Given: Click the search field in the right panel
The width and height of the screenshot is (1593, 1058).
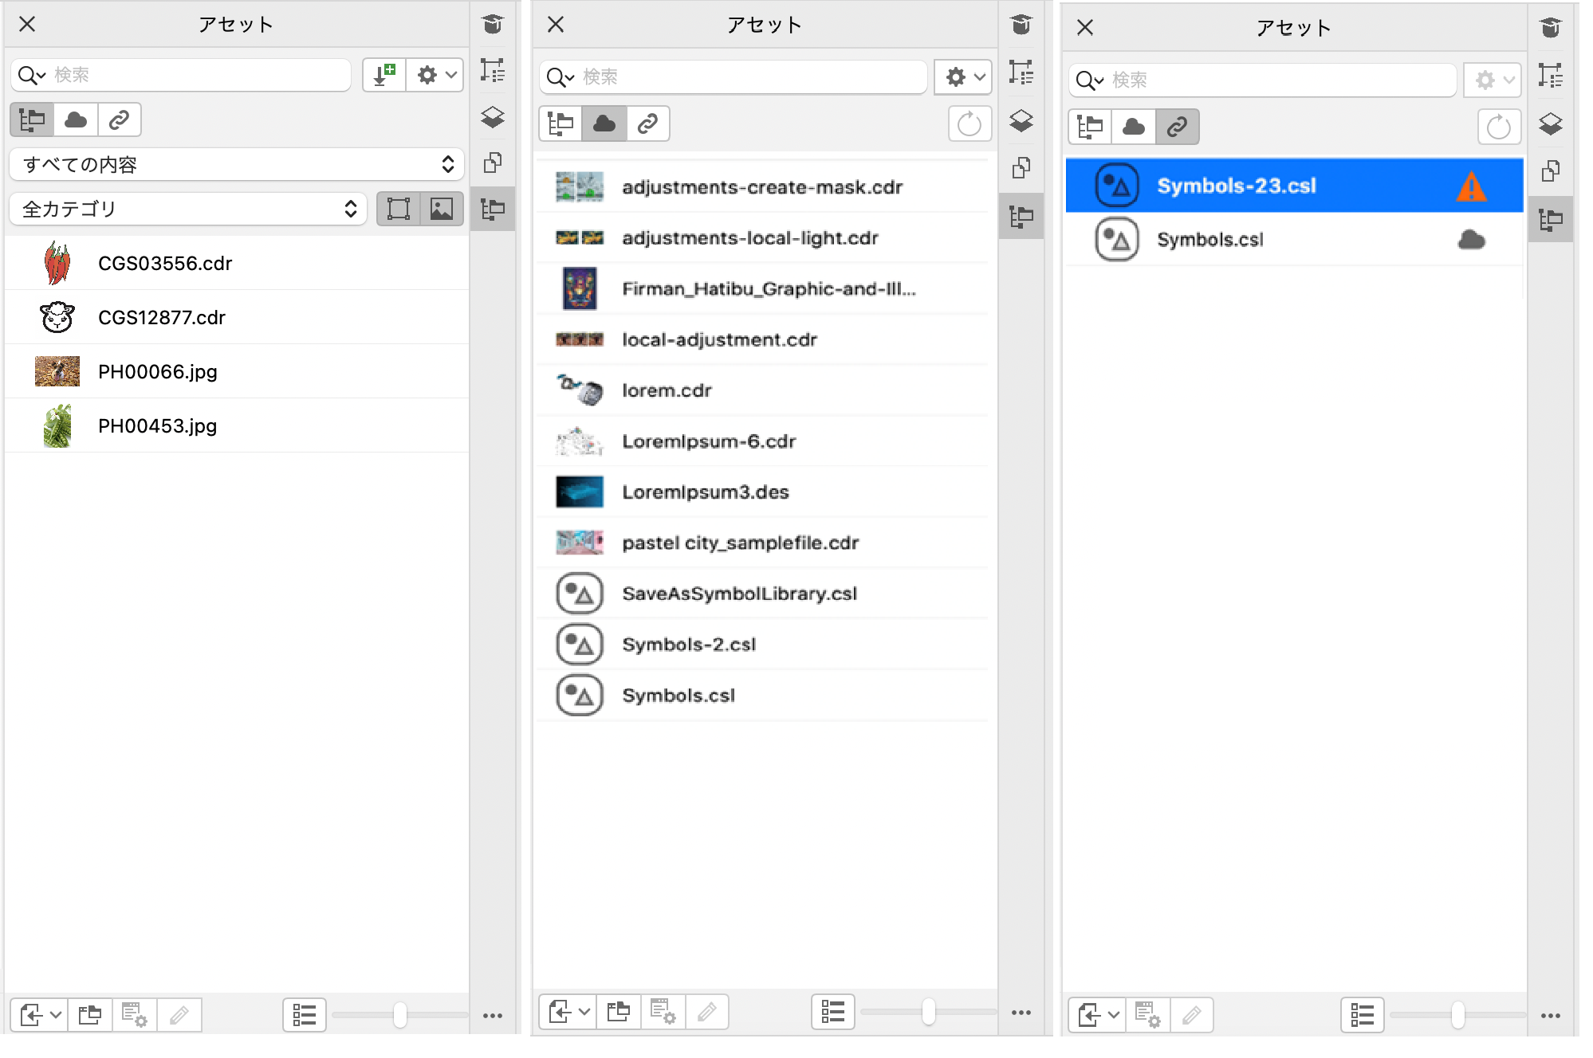Looking at the screenshot, I should coord(1276,80).
